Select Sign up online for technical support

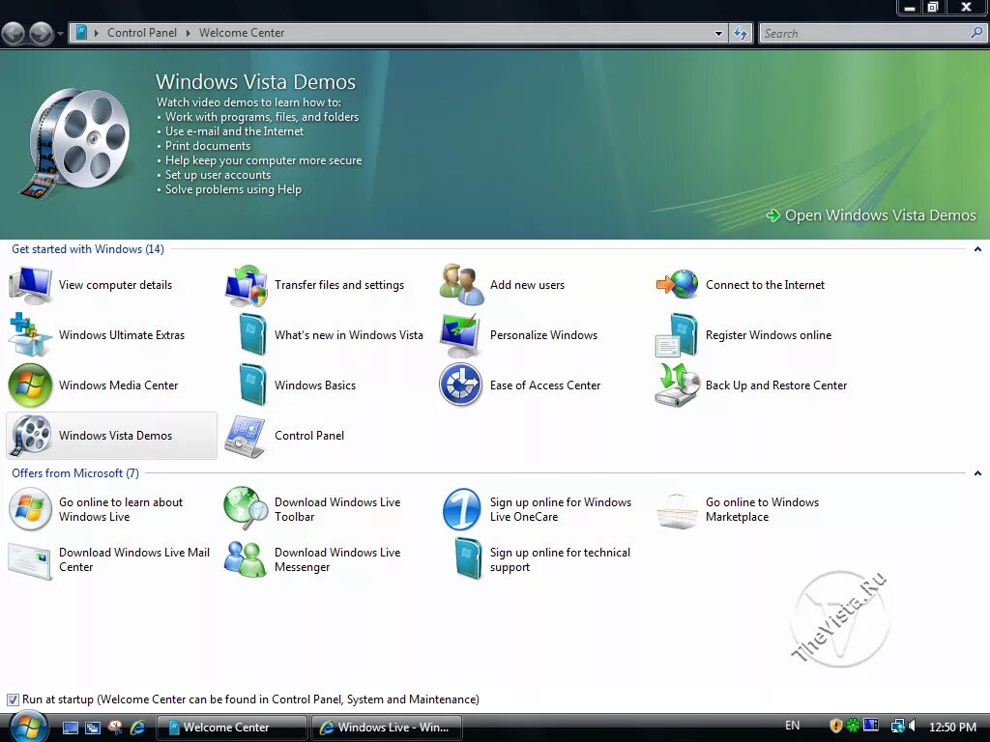click(x=541, y=559)
